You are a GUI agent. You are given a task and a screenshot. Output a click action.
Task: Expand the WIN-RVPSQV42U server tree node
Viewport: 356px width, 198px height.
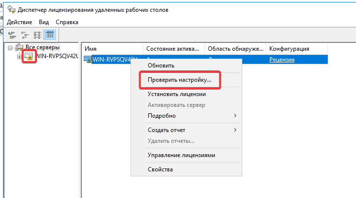coord(19,57)
